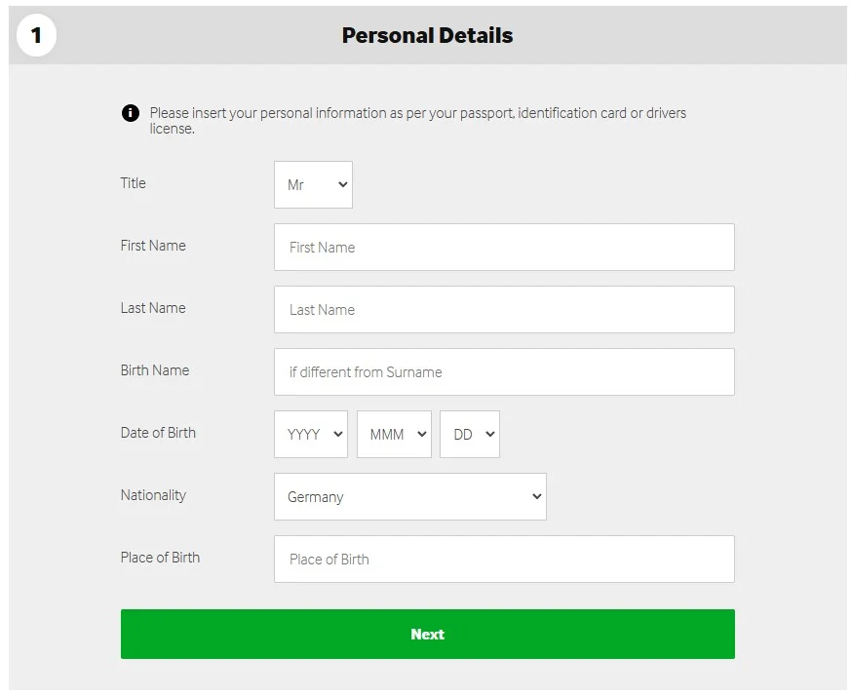
Task: Click the step 1 circle indicator
Action: (x=36, y=35)
